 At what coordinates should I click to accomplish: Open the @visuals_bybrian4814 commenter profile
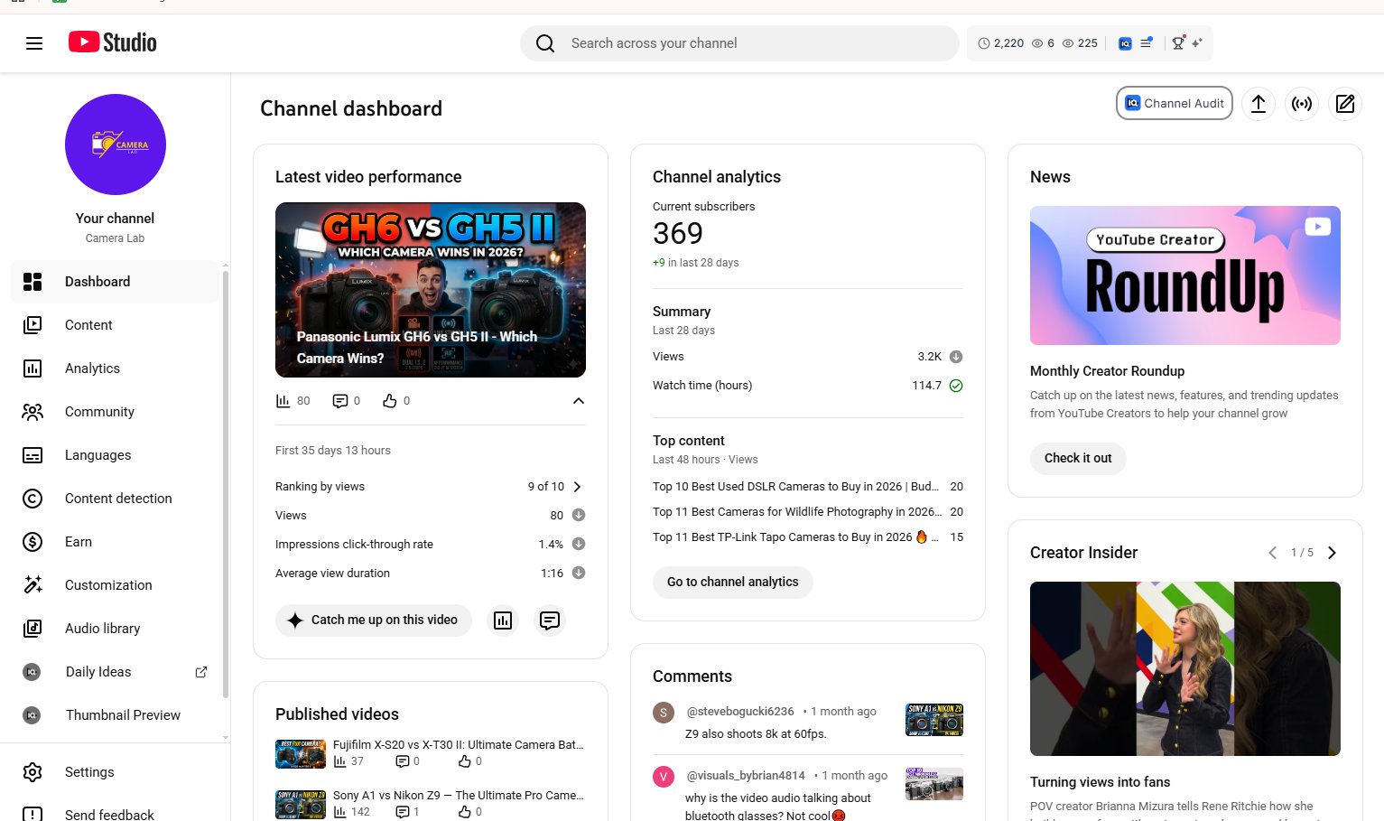pos(746,776)
